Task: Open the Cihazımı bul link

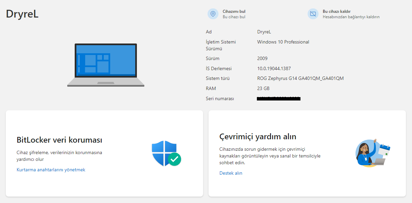Action: click(234, 11)
